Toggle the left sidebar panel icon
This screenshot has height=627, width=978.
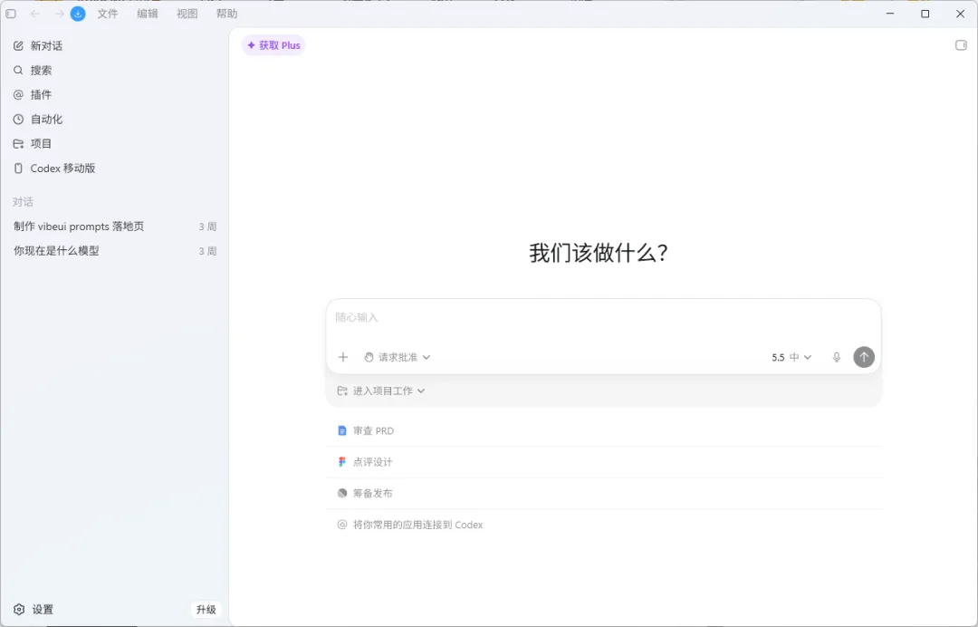(11, 14)
